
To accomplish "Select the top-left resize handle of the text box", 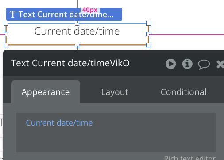I will pyautogui.click(x=6, y=23).
